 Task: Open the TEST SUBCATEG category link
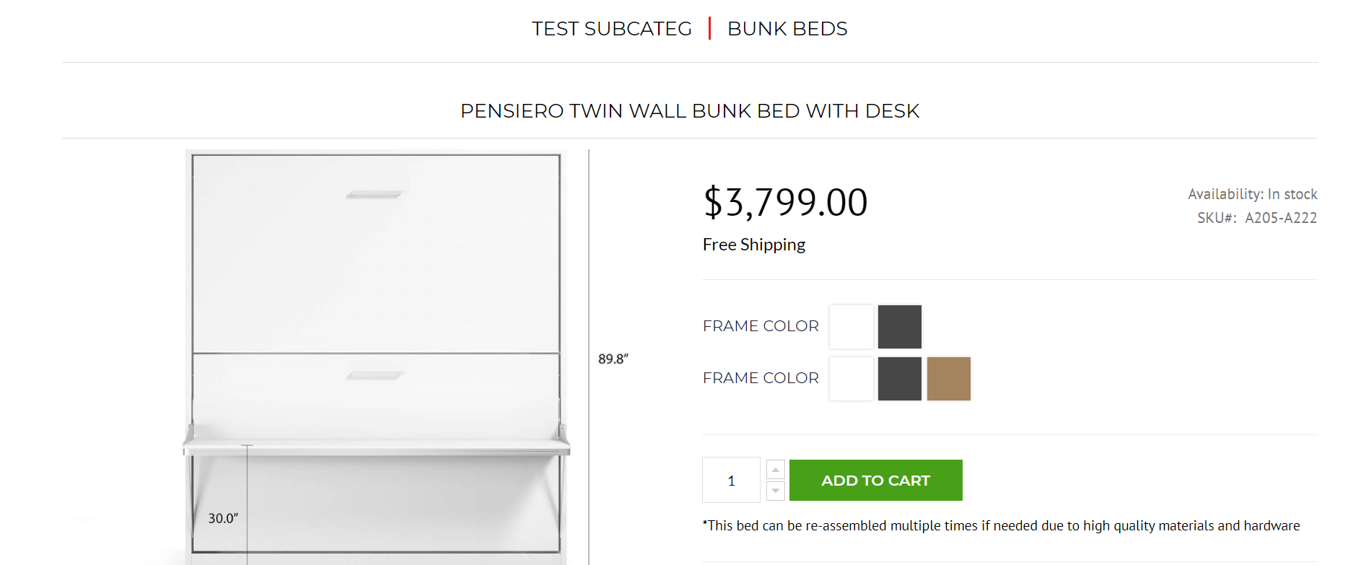pyautogui.click(x=611, y=29)
